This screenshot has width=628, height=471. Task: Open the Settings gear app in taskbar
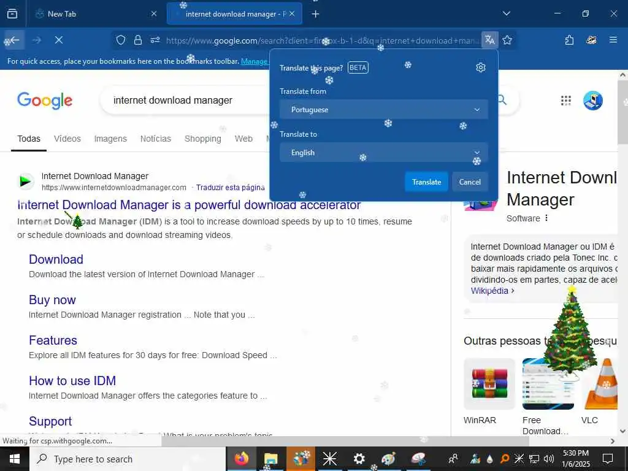click(359, 459)
